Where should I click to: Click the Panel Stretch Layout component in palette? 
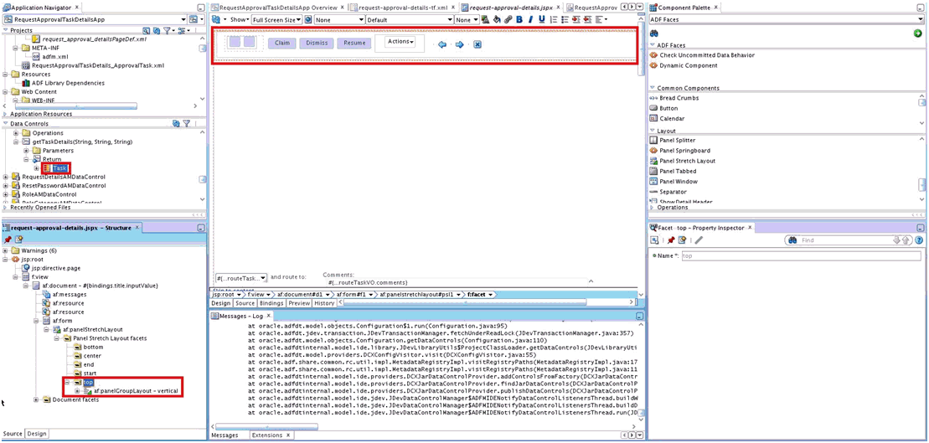[x=683, y=161]
